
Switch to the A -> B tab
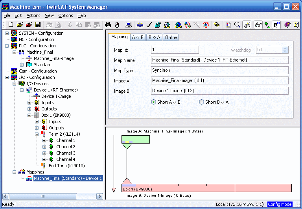[x=138, y=37]
